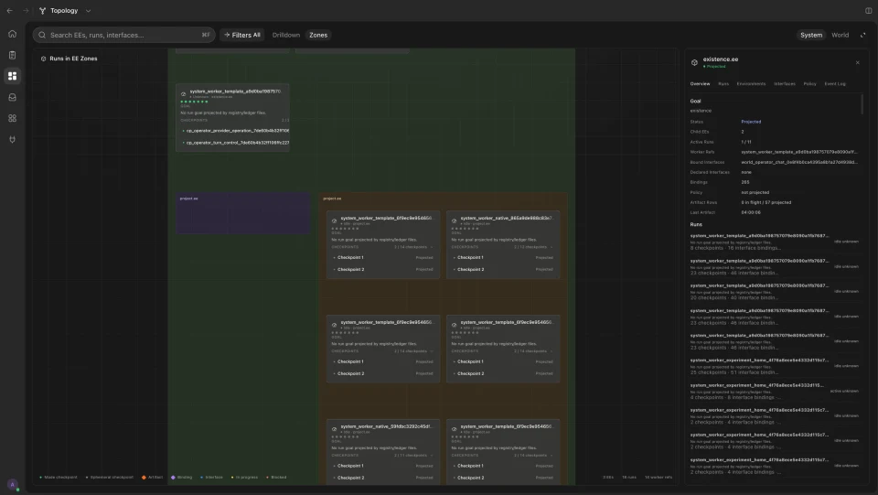Go back with the left arrow
Screen dimensions: 878x495
pyautogui.click(x=9, y=11)
